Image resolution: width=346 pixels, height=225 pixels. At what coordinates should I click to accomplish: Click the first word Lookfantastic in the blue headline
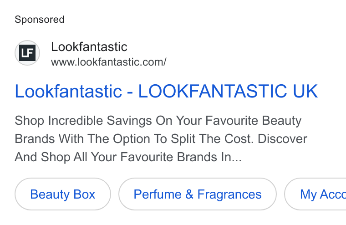(x=68, y=91)
